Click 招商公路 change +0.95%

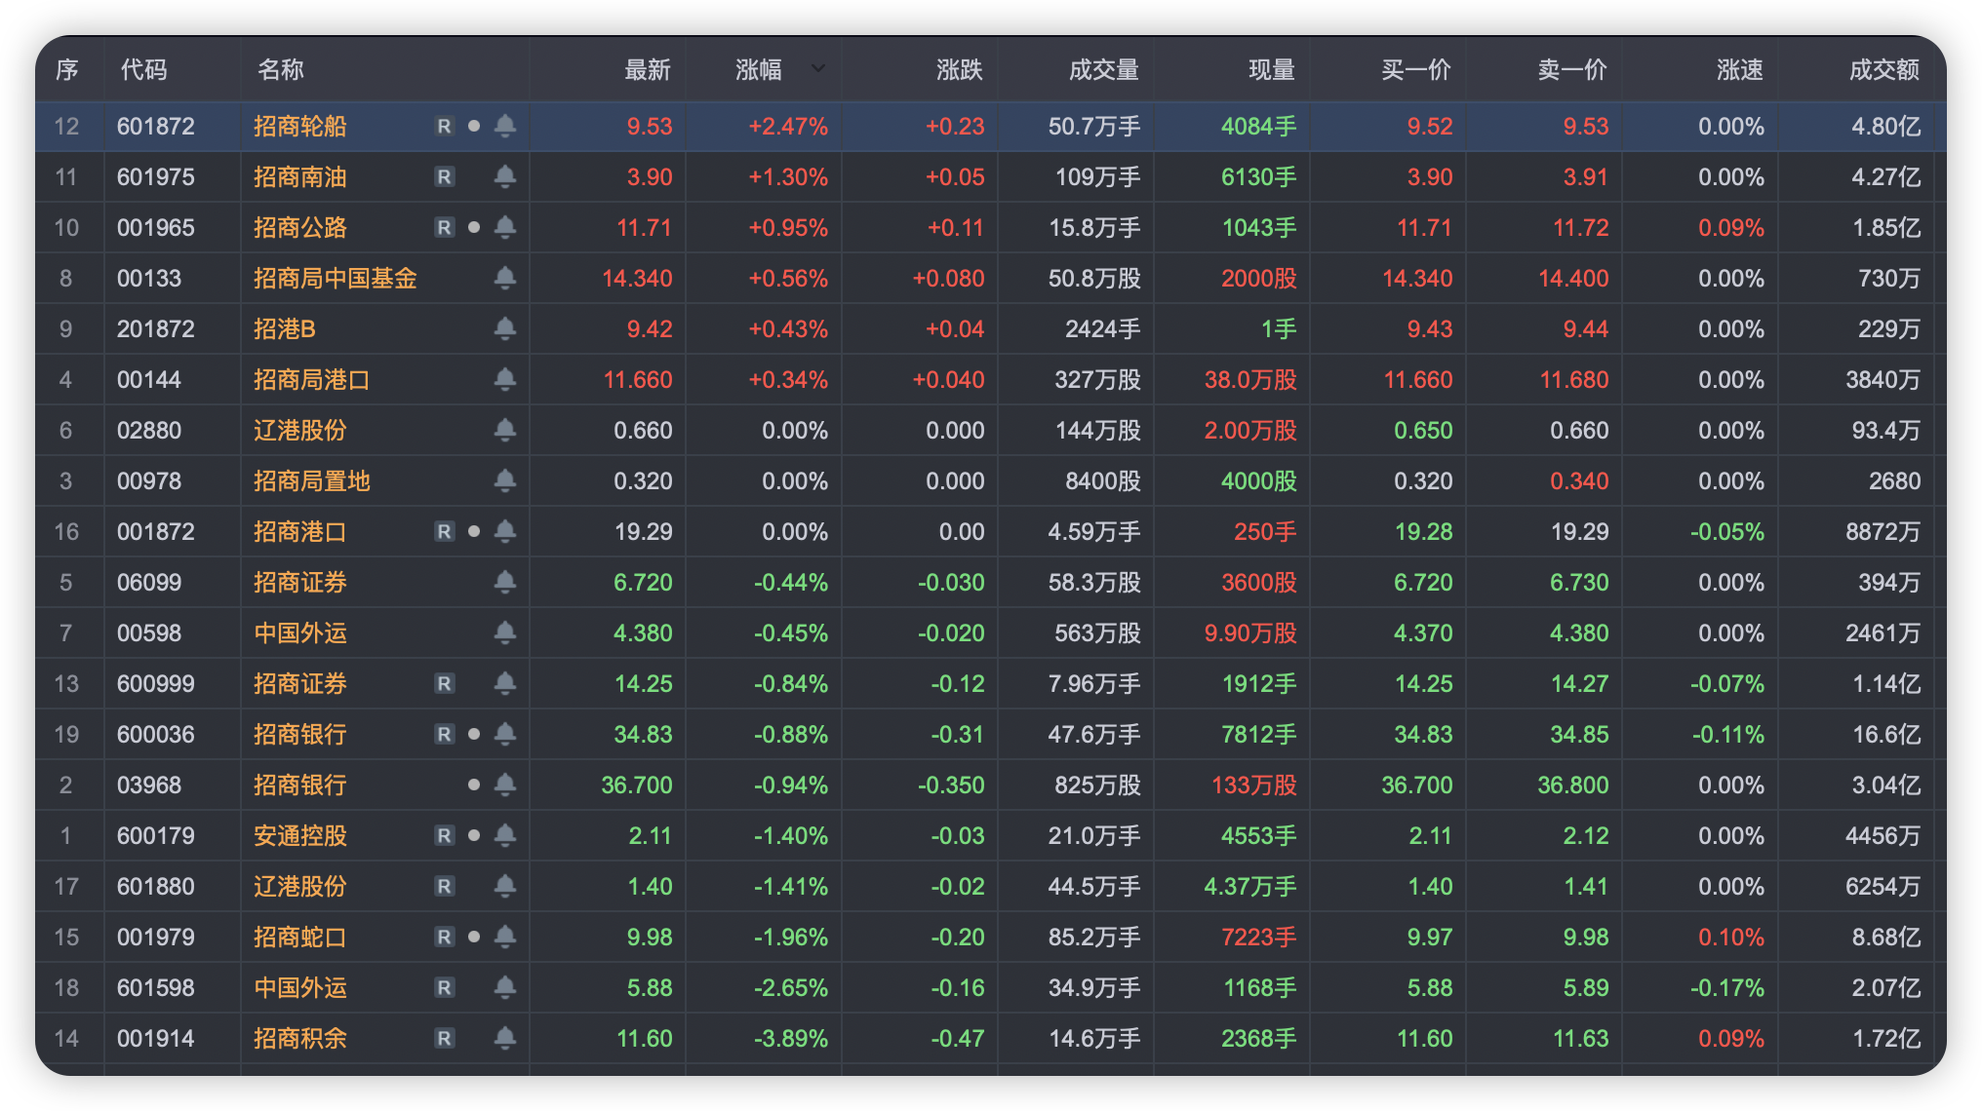point(788,227)
